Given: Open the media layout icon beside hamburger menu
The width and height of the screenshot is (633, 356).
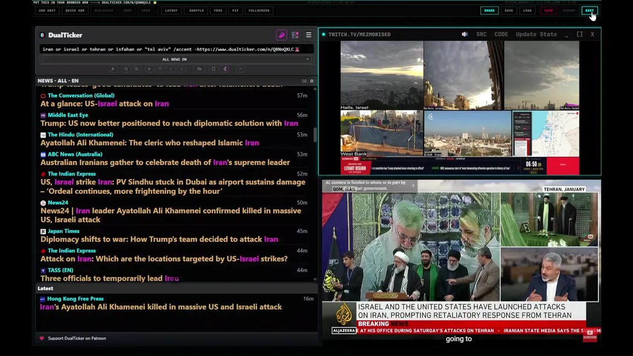Looking at the screenshot, I should 295,35.
